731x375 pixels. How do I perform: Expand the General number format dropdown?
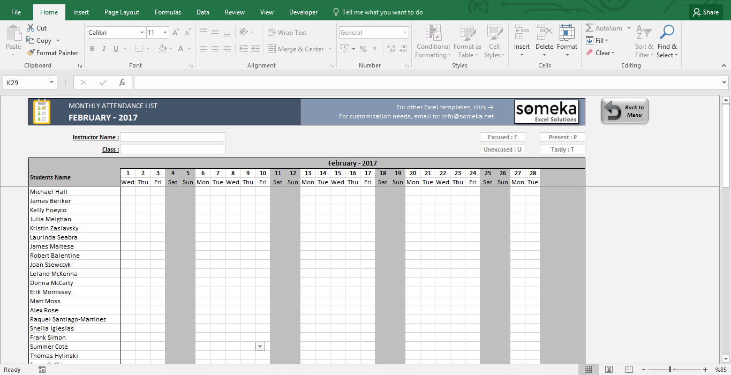pos(404,33)
